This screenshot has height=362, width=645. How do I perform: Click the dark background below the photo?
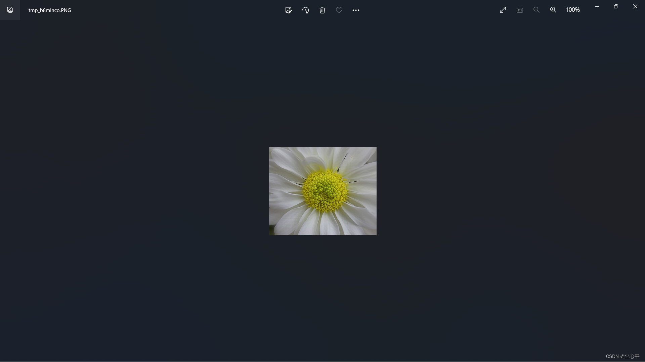[x=322, y=295]
